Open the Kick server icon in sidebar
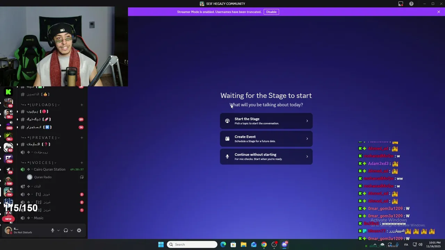Viewport: 445px width, 250px height. (x=8, y=92)
